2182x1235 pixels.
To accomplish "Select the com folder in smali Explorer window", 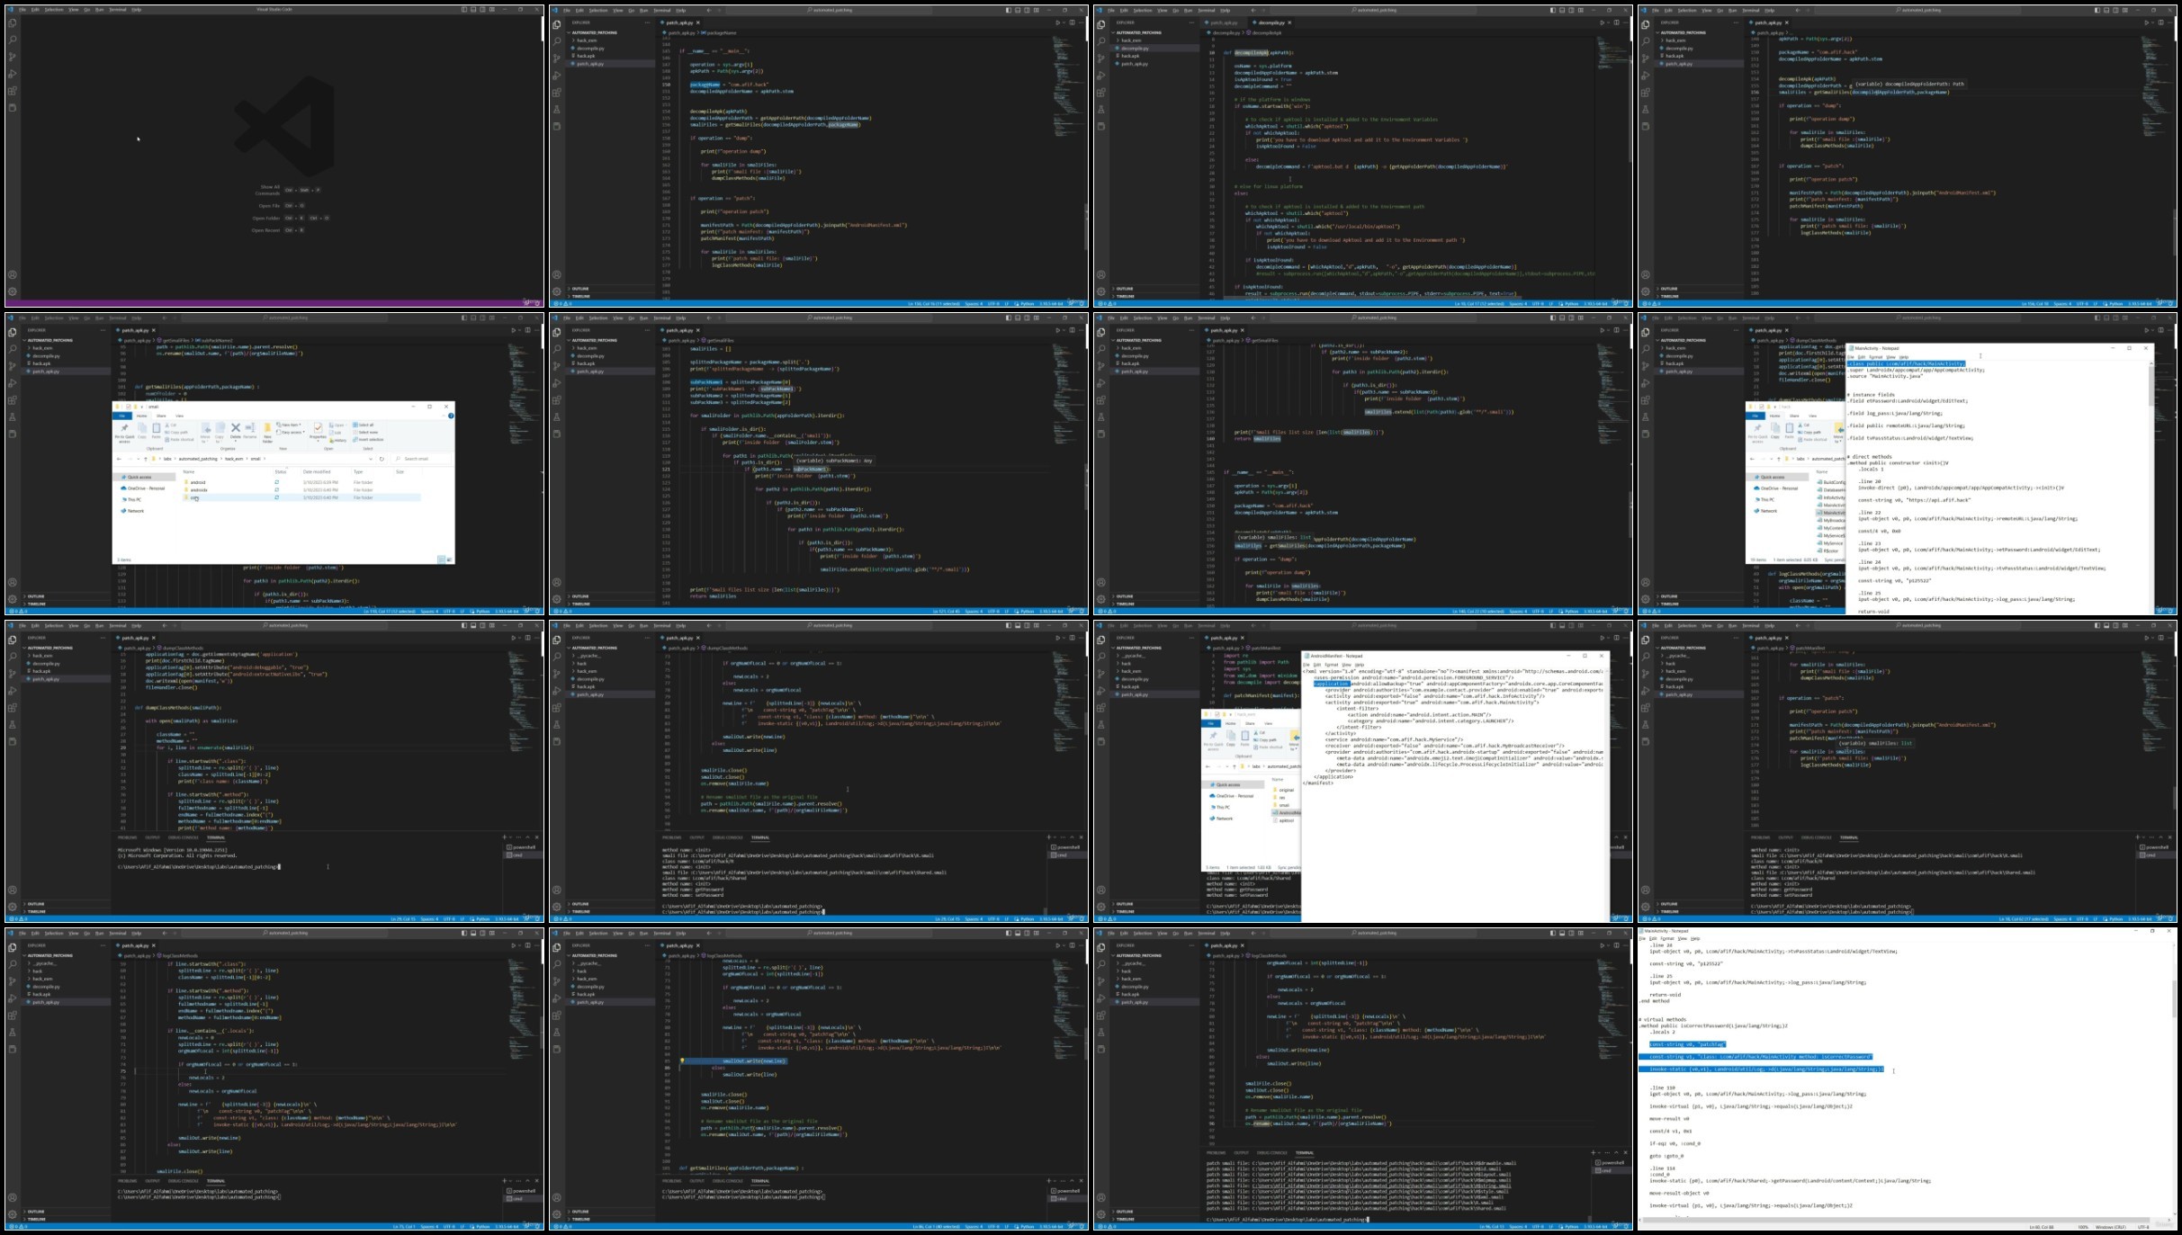I will pyautogui.click(x=195, y=497).
